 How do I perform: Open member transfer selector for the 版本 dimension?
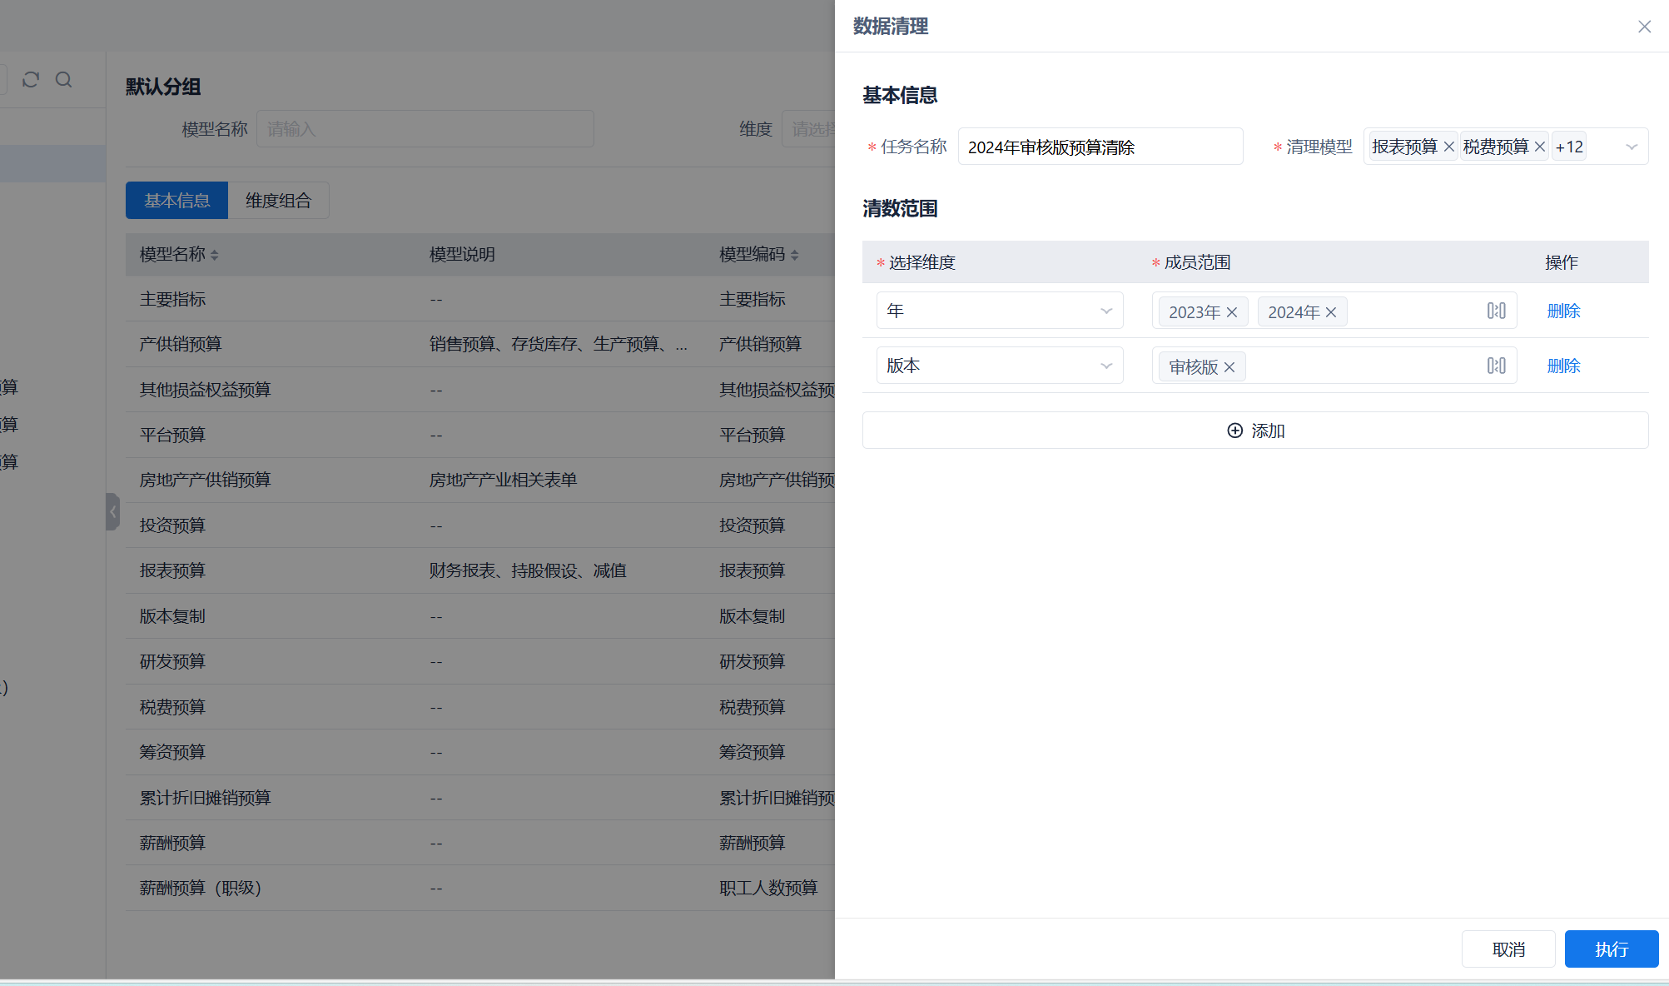tap(1495, 365)
